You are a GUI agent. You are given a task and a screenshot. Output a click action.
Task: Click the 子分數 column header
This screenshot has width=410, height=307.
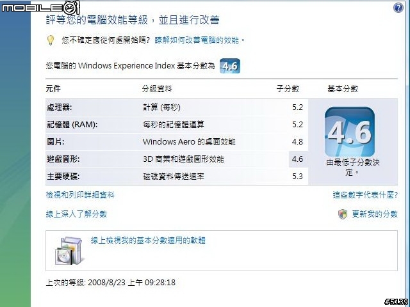[288, 89]
